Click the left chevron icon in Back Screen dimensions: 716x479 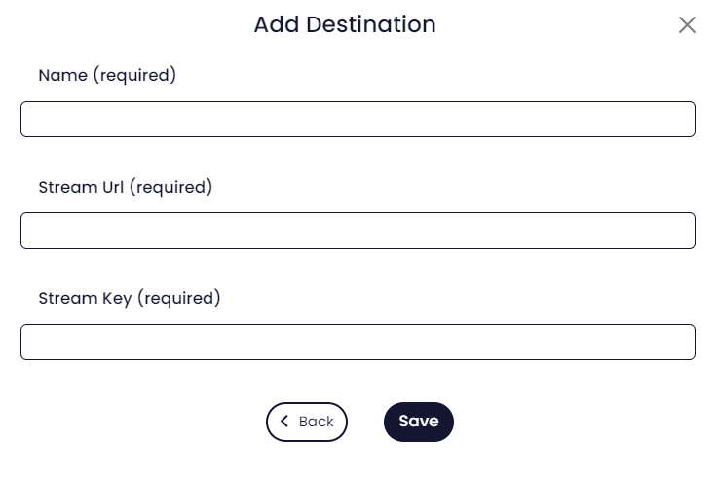tap(284, 422)
